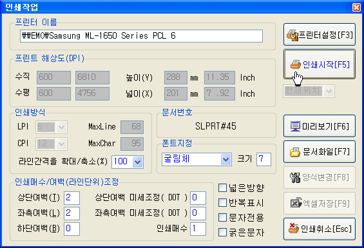This screenshot has width=364, height=248.
Task: Click the 인쇄매수 copies input field
Action: tap(198, 229)
